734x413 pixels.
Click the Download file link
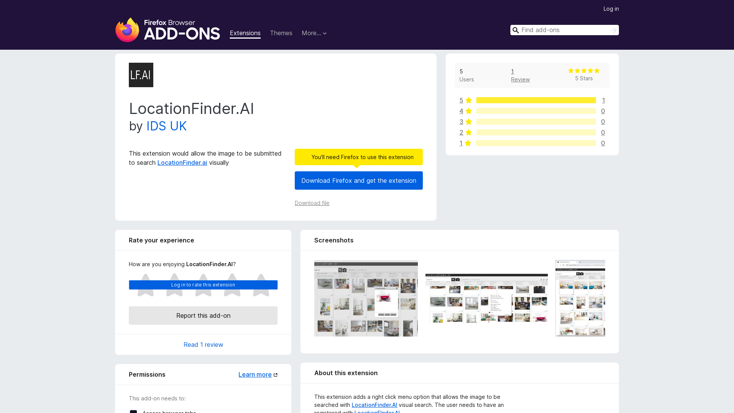click(x=312, y=203)
